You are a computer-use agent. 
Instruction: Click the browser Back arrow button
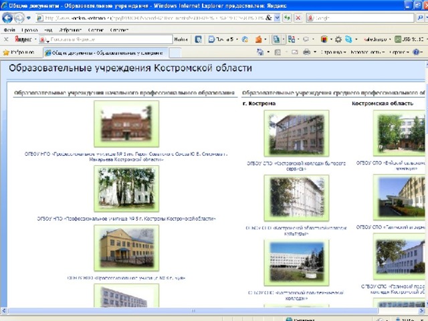[7, 18]
